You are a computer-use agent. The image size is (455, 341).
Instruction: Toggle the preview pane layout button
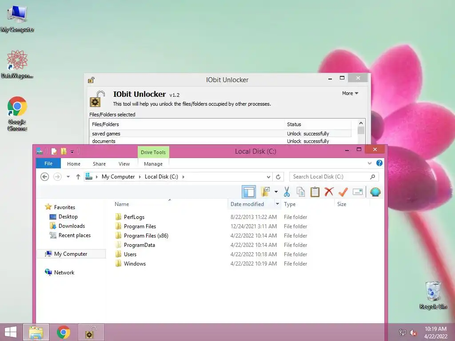249,192
